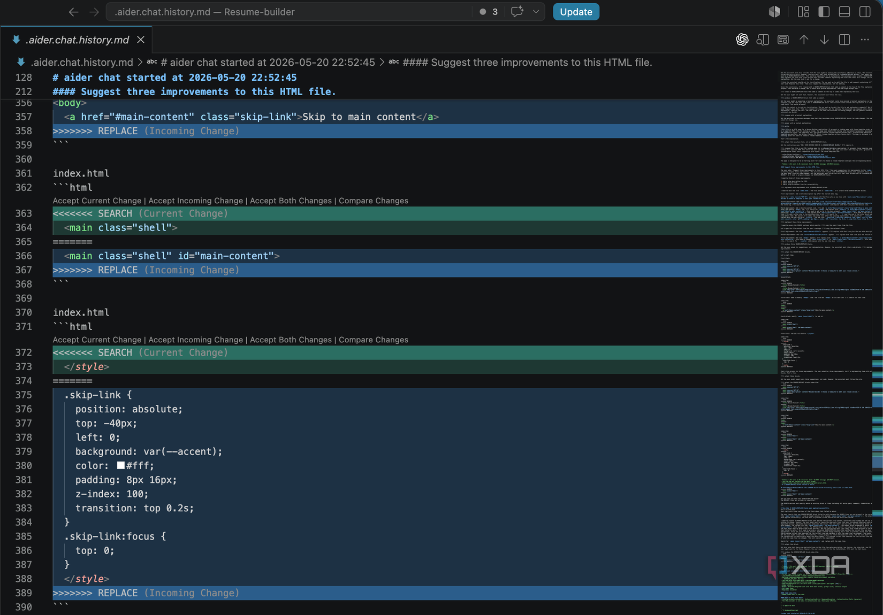This screenshot has width=883, height=615.
Task: Go back using the left arrow
Action: 74,12
